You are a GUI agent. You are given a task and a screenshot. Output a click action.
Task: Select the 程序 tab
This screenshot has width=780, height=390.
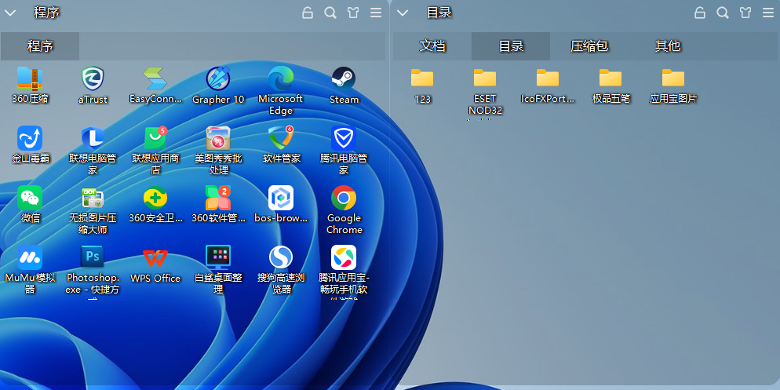click(40, 46)
